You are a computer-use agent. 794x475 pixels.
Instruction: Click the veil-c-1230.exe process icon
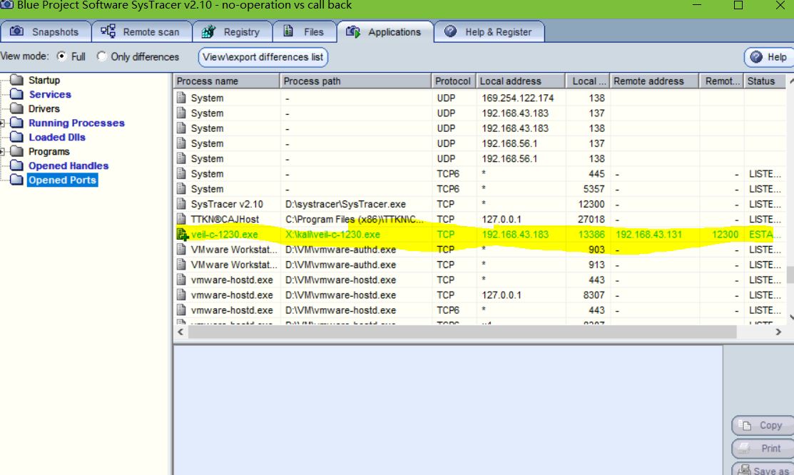click(182, 235)
